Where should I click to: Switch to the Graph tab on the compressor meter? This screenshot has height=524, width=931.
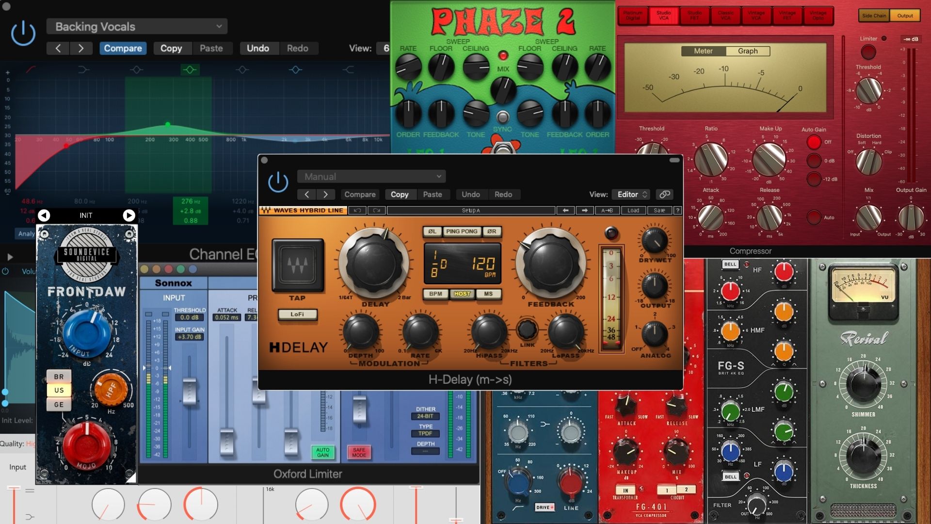tap(748, 51)
